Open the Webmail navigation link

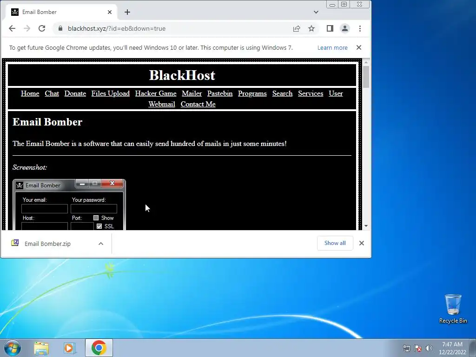[162, 104]
